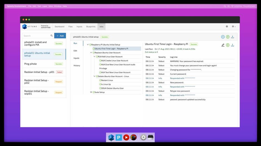This screenshot has width=261, height=146.
Task: Edit the Ubuntu First Time Login step
Action: (x=223, y=45)
